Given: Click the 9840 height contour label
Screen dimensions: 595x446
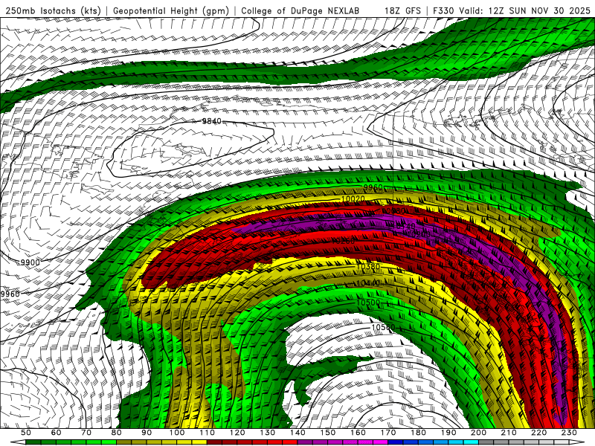Looking at the screenshot, I should (x=211, y=121).
